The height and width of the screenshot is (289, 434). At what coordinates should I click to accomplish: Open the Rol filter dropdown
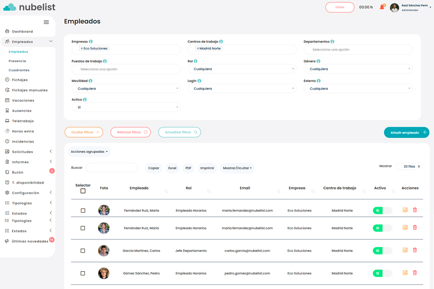242,69
